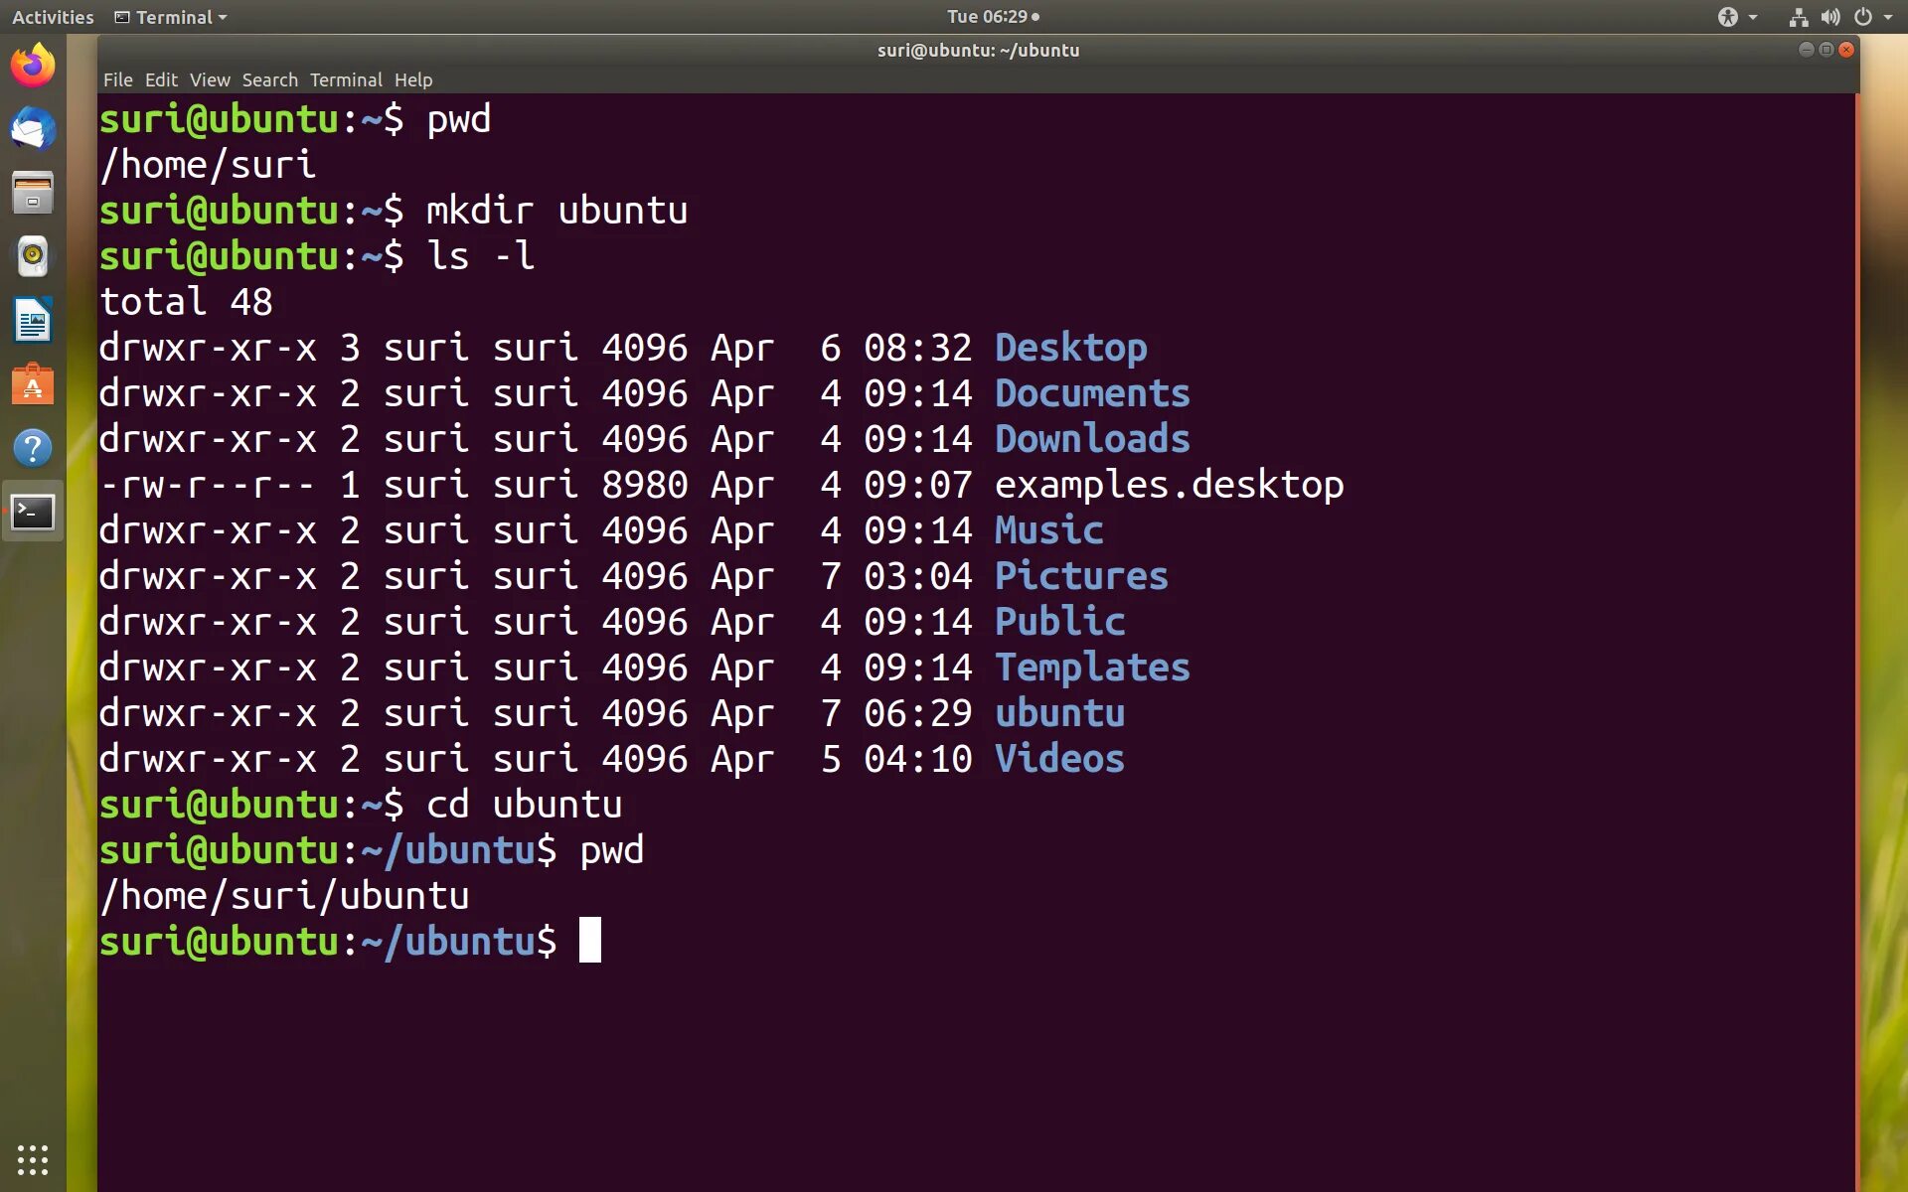Open the system power menu arrow
Viewport: 1908px width, 1192px height.
pos(1888,17)
